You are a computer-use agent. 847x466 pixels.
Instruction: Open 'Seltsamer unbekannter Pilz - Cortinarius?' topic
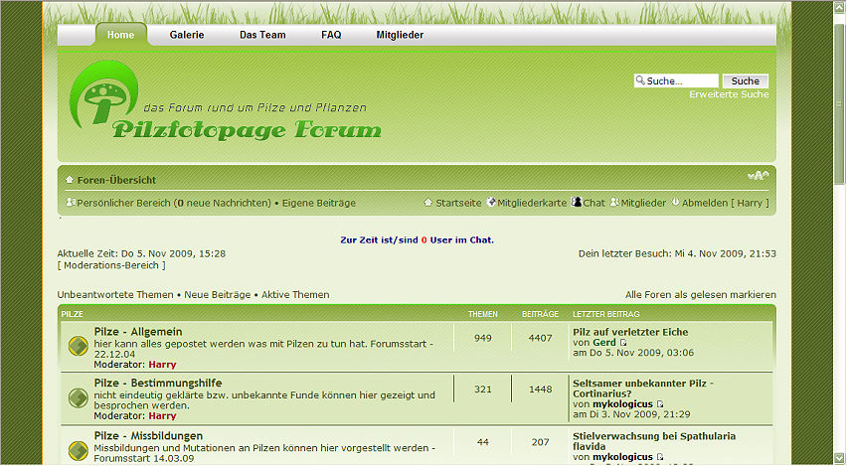tap(643, 388)
